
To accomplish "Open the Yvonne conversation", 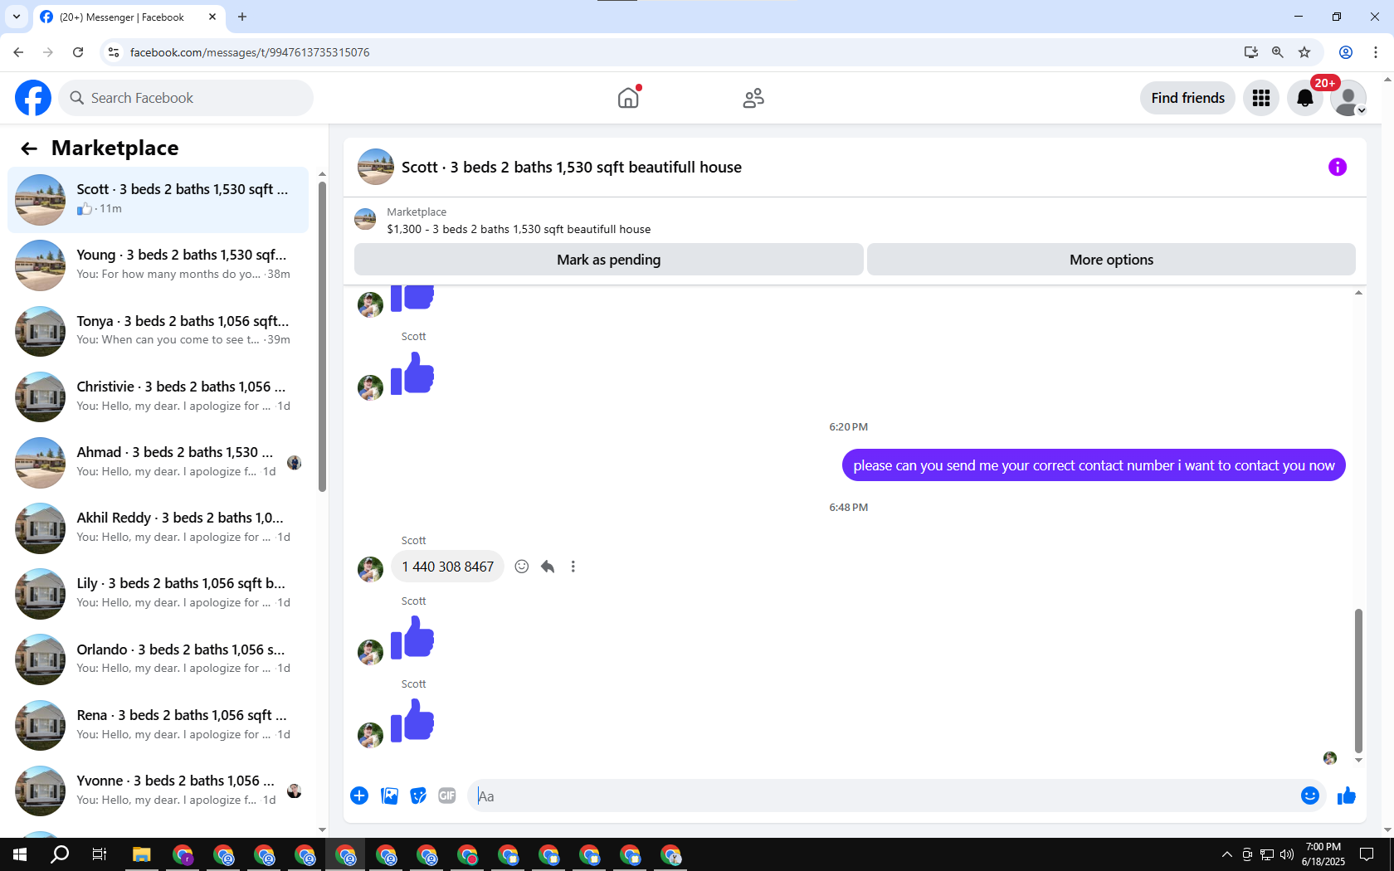I will point(158,791).
